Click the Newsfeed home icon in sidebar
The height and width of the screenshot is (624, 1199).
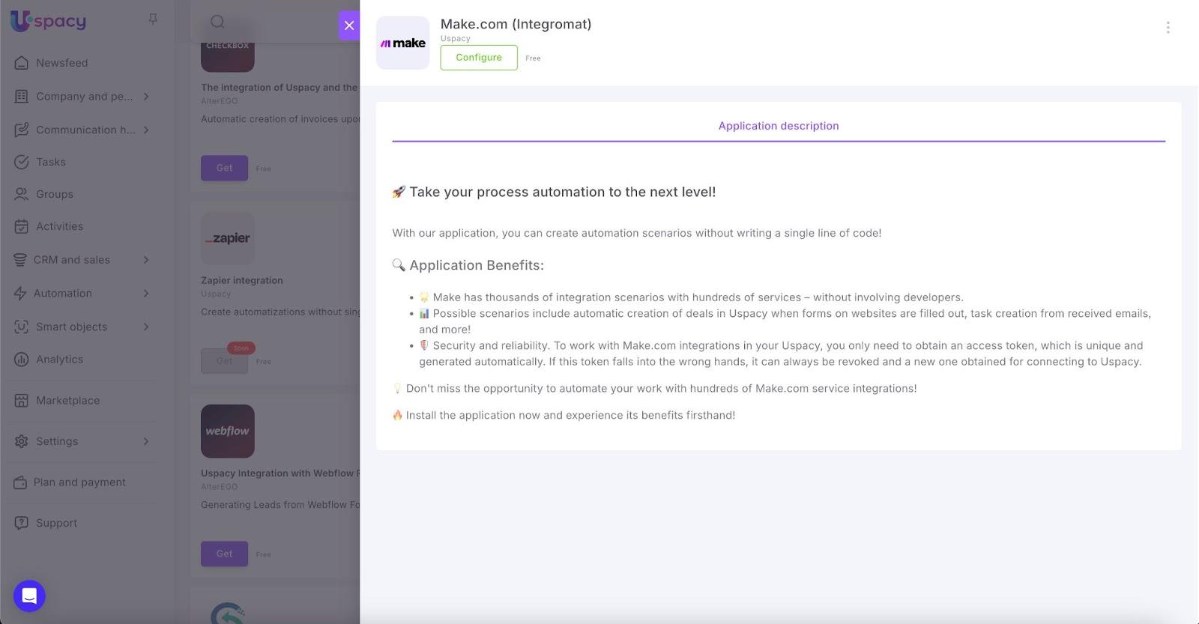pos(22,63)
